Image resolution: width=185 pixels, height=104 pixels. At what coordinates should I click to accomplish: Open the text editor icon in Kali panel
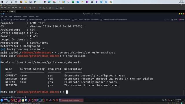click(19, 100)
